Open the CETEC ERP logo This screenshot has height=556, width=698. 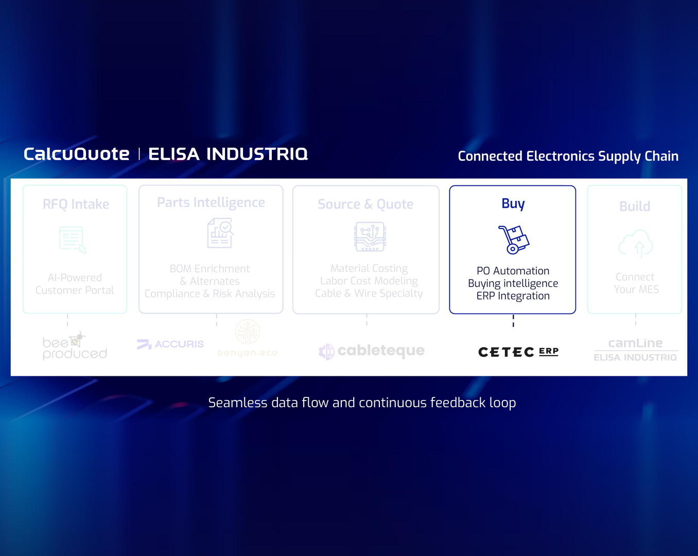pos(518,352)
